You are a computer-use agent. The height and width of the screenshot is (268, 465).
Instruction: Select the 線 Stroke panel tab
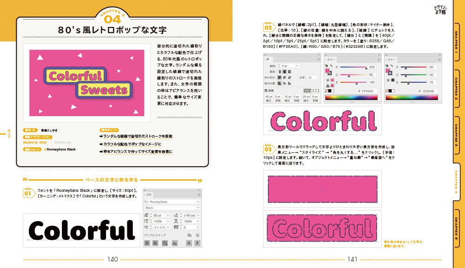click(267, 59)
